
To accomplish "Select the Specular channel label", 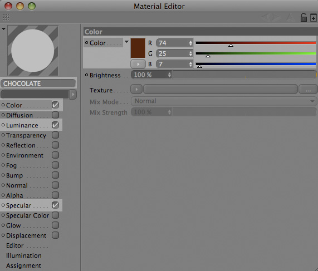I will pyautogui.click(x=19, y=205).
